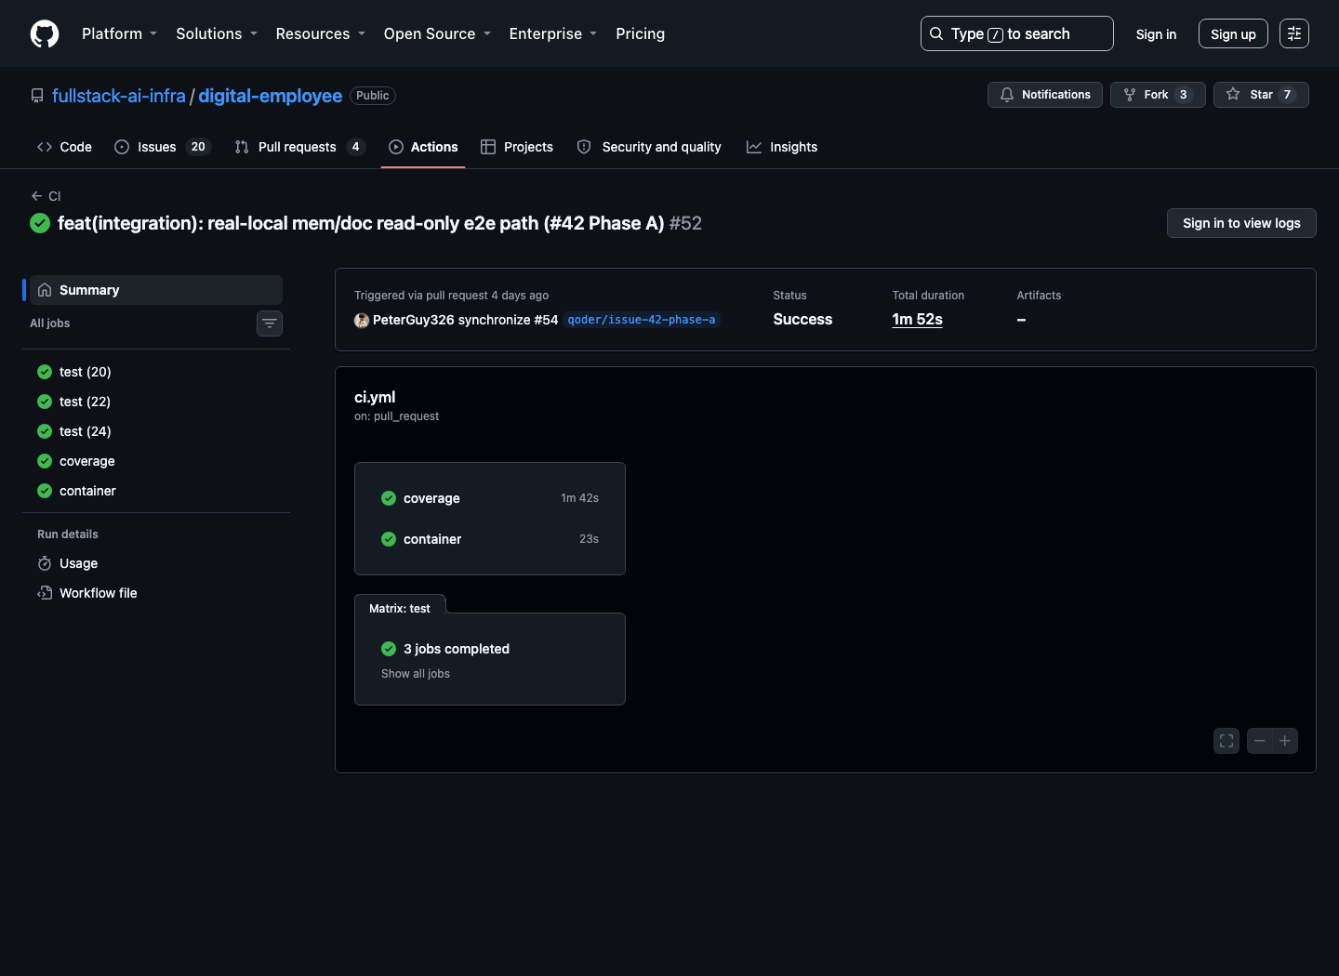Click the Pull requests count badge 4
Image resolution: width=1339 pixels, height=976 pixels.
[355, 147]
